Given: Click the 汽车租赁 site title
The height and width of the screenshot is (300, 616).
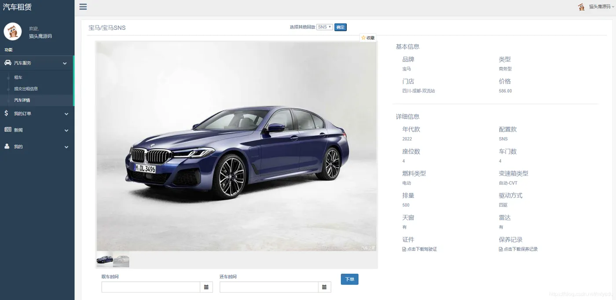Looking at the screenshot, I should pos(17,7).
